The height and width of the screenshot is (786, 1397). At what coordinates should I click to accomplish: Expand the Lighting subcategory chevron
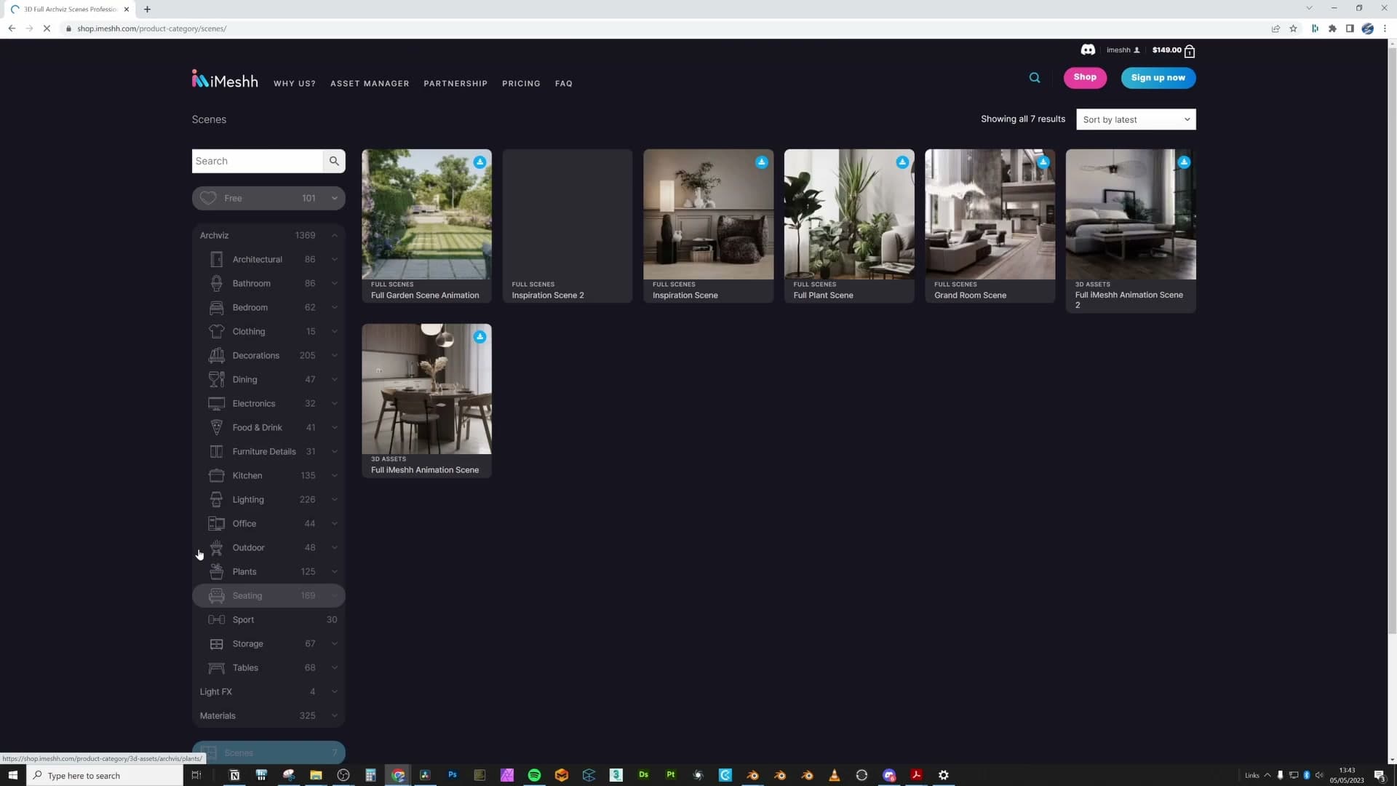point(335,499)
